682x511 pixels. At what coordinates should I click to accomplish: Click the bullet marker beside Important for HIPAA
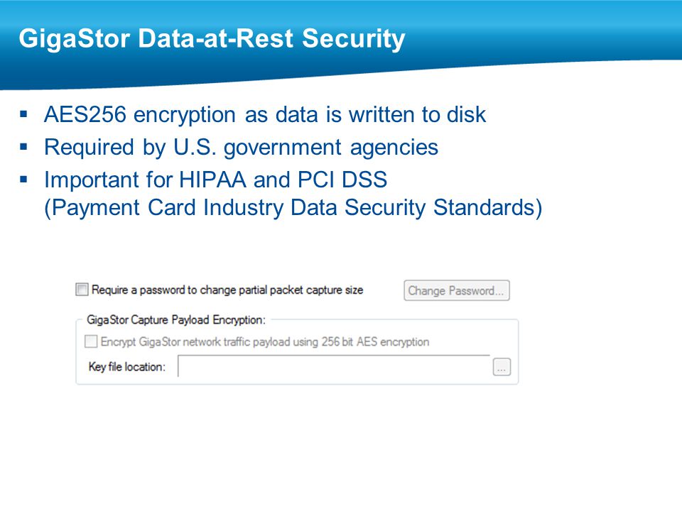point(23,179)
